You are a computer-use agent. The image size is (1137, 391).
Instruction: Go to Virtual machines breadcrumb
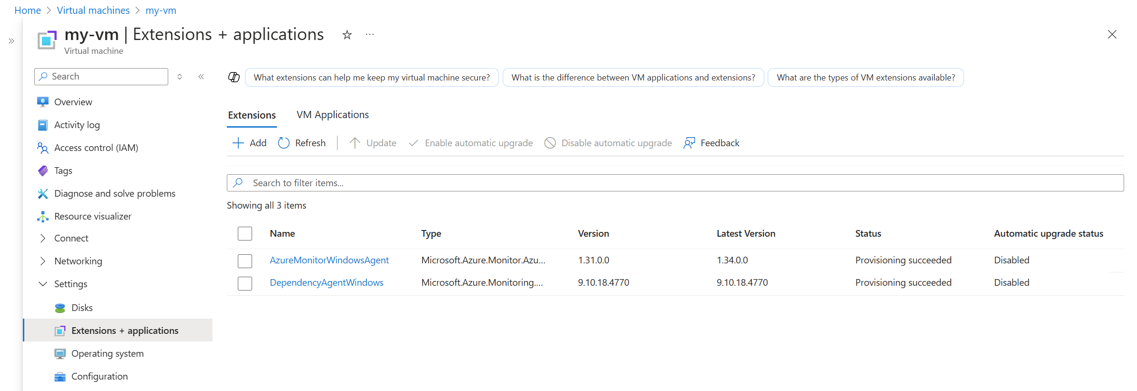click(x=93, y=10)
